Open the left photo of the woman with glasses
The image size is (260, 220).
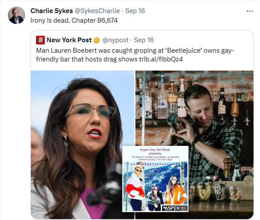(83, 145)
